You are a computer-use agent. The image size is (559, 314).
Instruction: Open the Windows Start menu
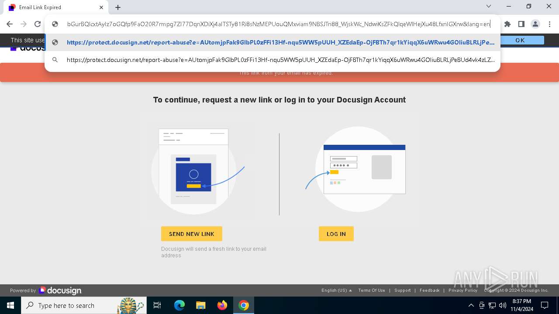pyautogui.click(x=10, y=305)
